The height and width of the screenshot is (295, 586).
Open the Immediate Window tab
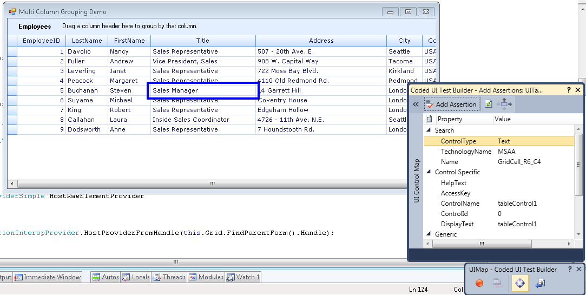pyautogui.click(x=48, y=277)
